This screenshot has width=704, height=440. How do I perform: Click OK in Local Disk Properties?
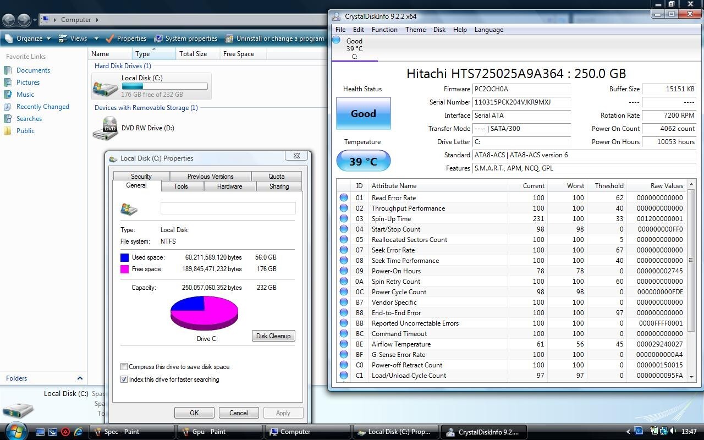(x=194, y=413)
